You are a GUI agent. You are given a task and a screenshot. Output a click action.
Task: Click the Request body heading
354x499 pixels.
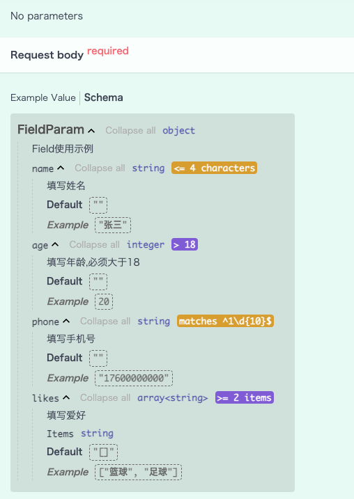click(x=47, y=55)
